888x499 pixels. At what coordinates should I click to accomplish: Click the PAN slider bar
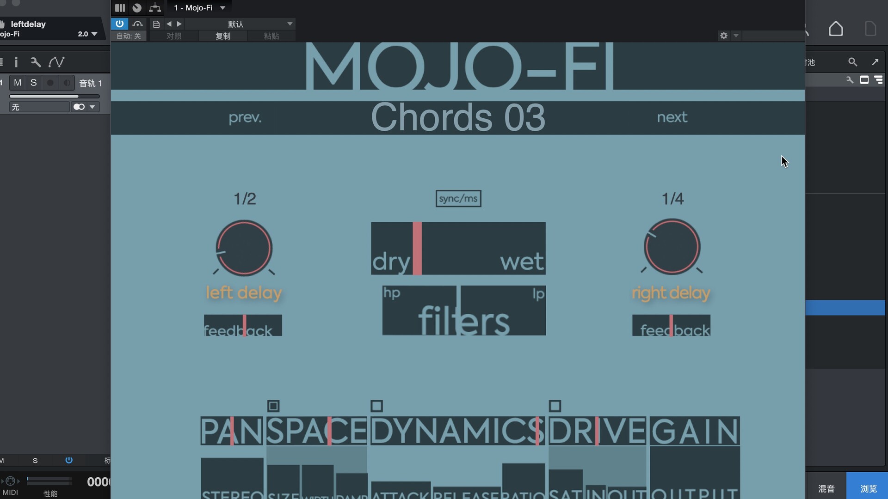click(x=232, y=431)
